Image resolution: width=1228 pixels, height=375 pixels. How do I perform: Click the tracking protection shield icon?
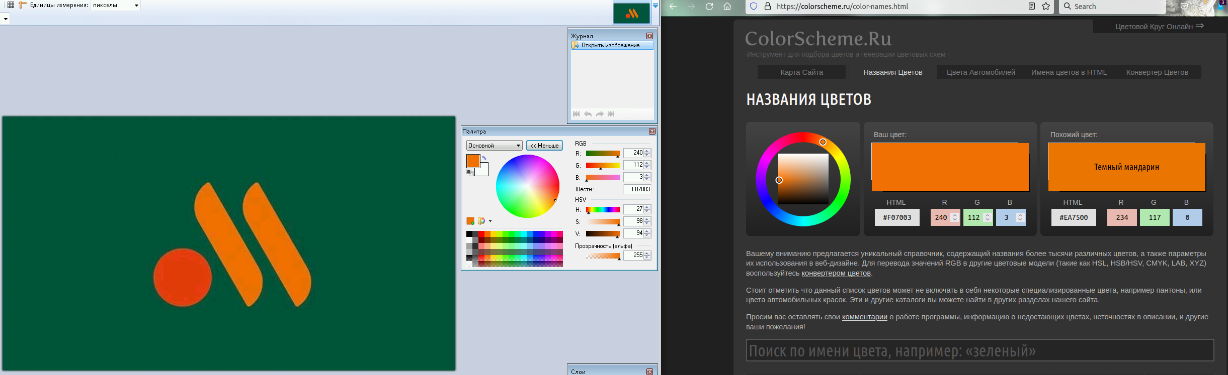[x=754, y=7]
